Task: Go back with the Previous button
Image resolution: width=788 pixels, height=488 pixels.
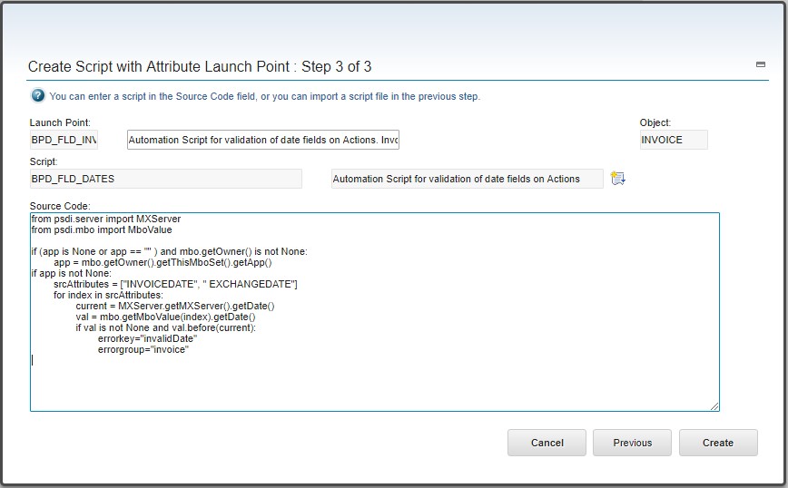Action: click(632, 443)
